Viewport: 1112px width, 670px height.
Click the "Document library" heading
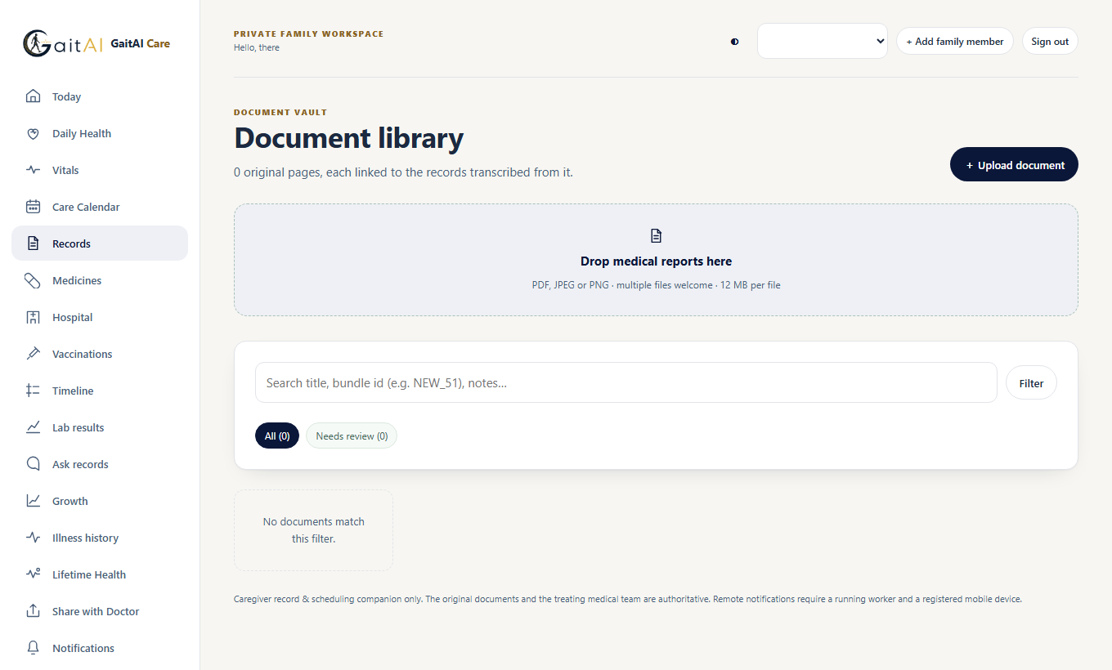click(x=349, y=138)
